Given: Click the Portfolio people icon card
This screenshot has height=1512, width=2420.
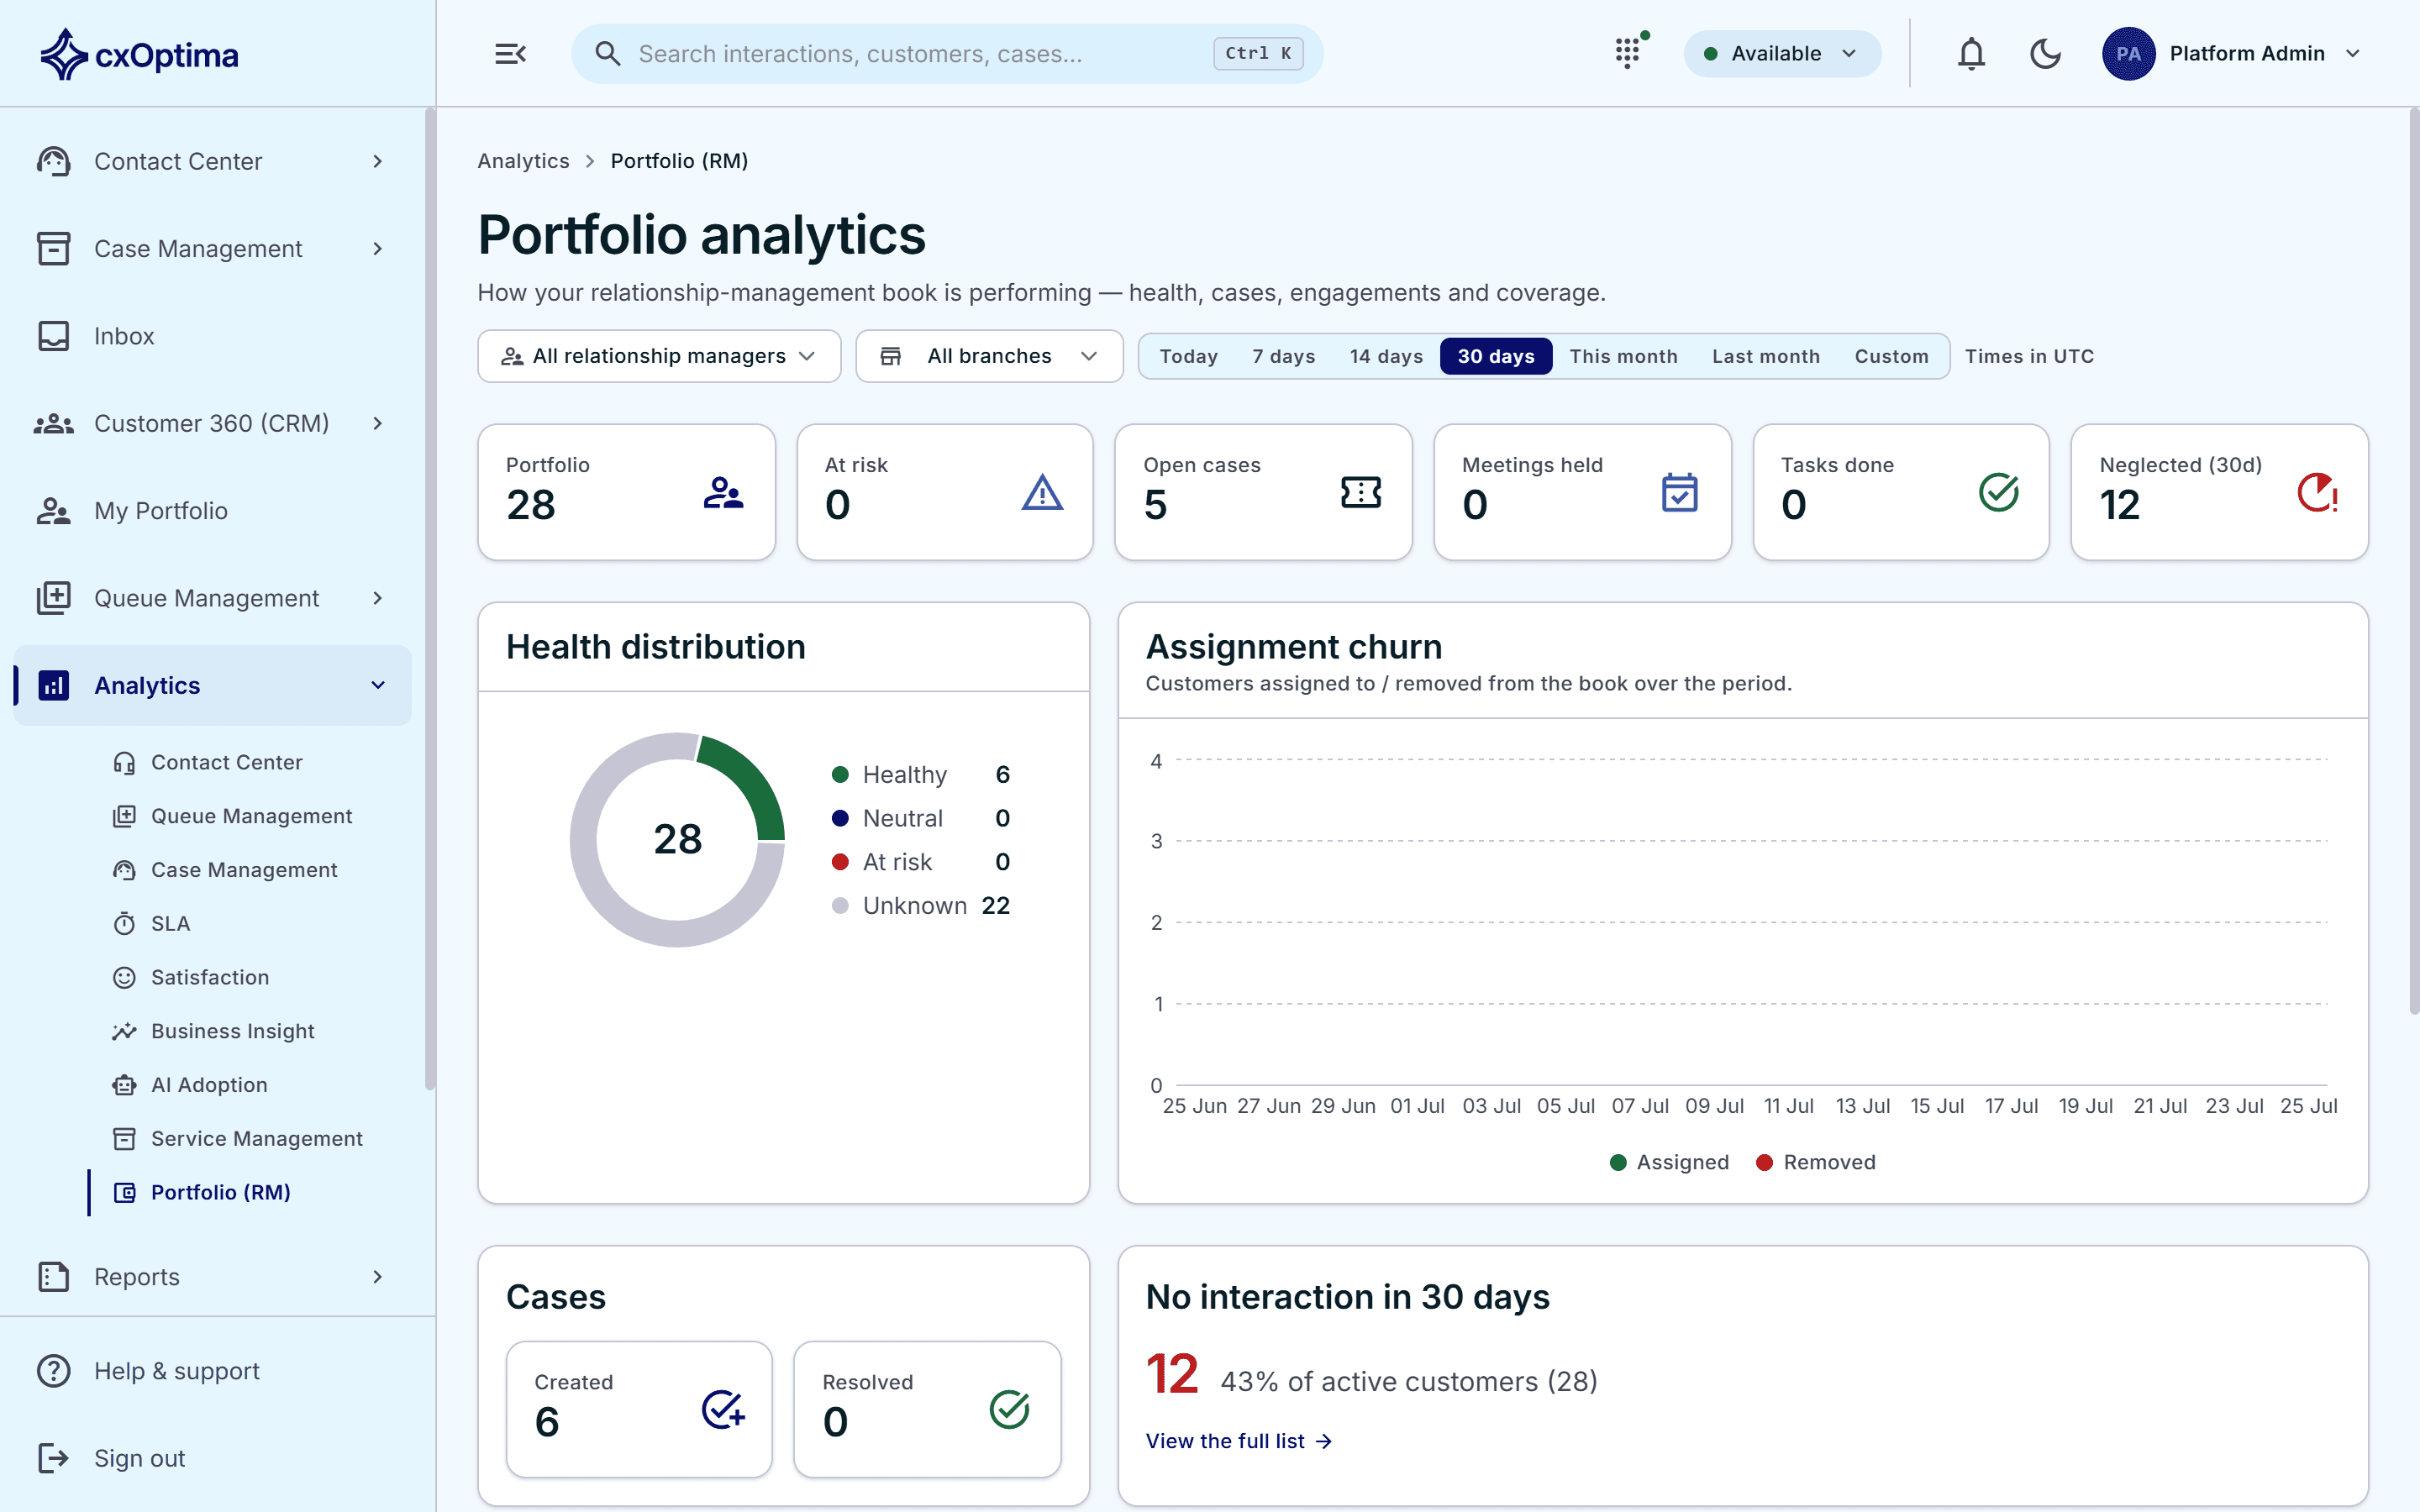Looking at the screenshot, I should (723, 492).
